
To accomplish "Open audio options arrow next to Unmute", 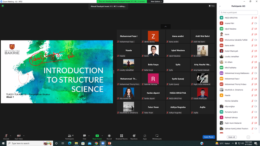I will pyautogui.click(x=11, y=136).
